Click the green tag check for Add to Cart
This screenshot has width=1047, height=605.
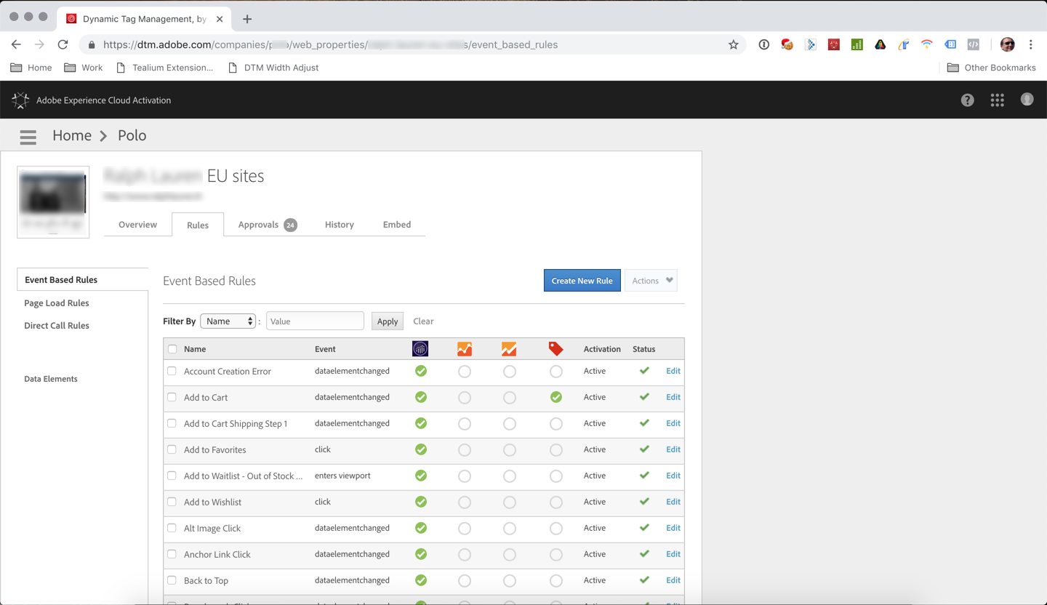coord(556,397)
